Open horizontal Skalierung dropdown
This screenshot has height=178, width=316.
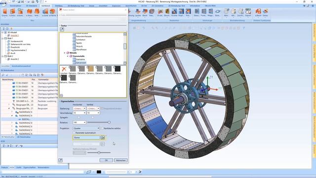click(x=84, y=108)
